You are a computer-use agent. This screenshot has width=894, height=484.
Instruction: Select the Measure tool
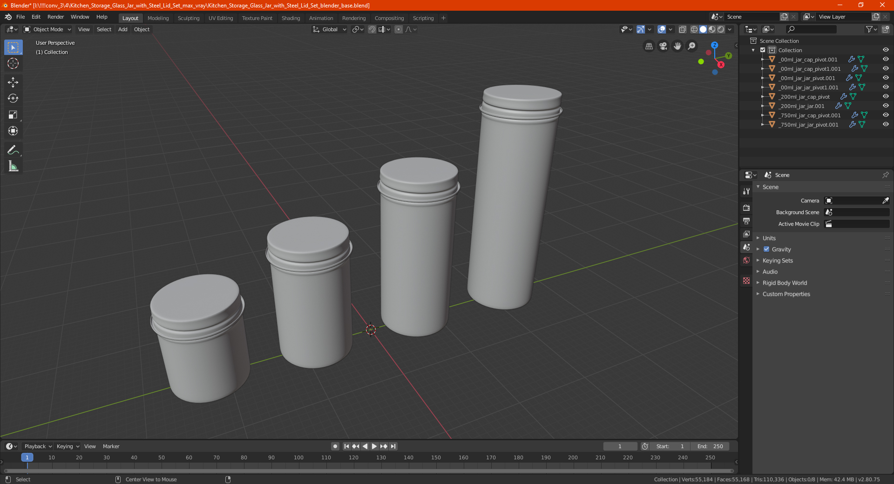(x=13, y=166)
